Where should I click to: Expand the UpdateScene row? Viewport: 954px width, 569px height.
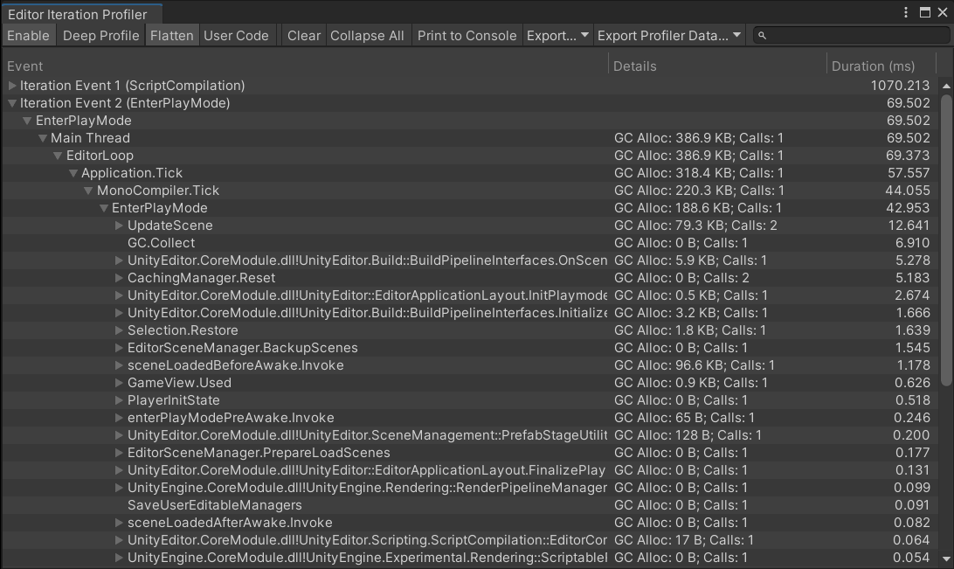[120, 226]
